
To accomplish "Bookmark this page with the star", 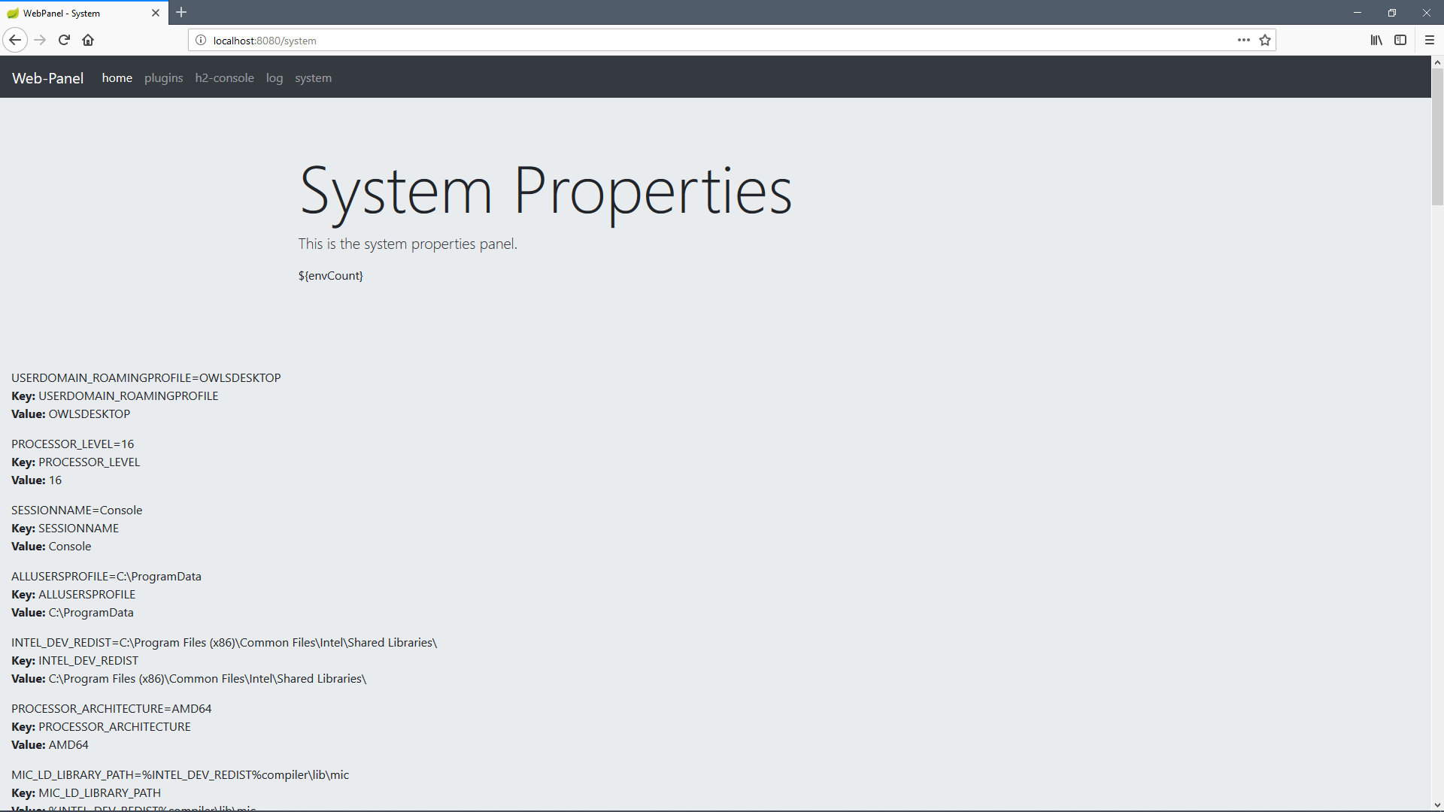I will coord(1265,40).
